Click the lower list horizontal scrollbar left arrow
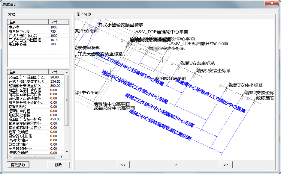The height and width of the screenshot is (174, 281). point(10,157)
